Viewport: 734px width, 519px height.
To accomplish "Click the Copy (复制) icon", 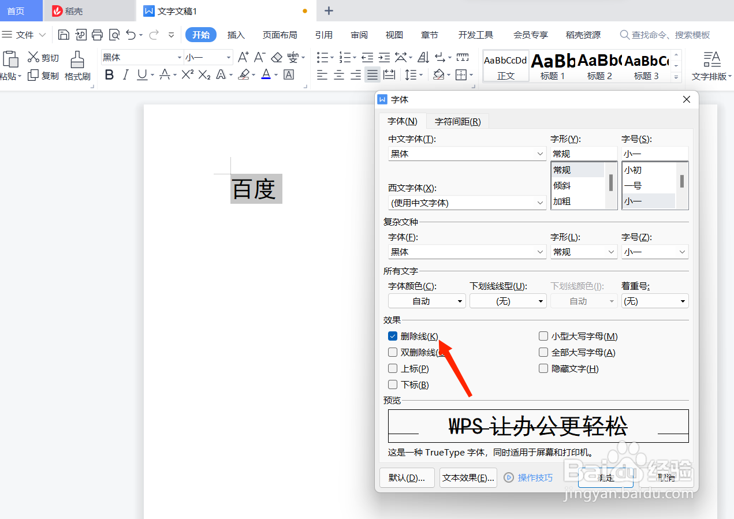I will pyautogui.click(x=33, y=75).
